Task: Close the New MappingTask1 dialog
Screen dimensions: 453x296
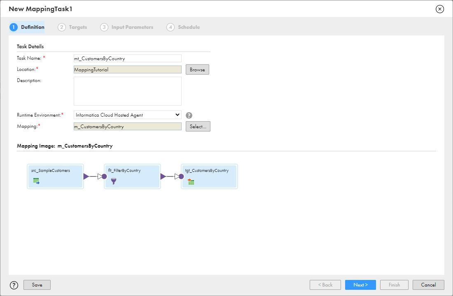Action: 440,9
